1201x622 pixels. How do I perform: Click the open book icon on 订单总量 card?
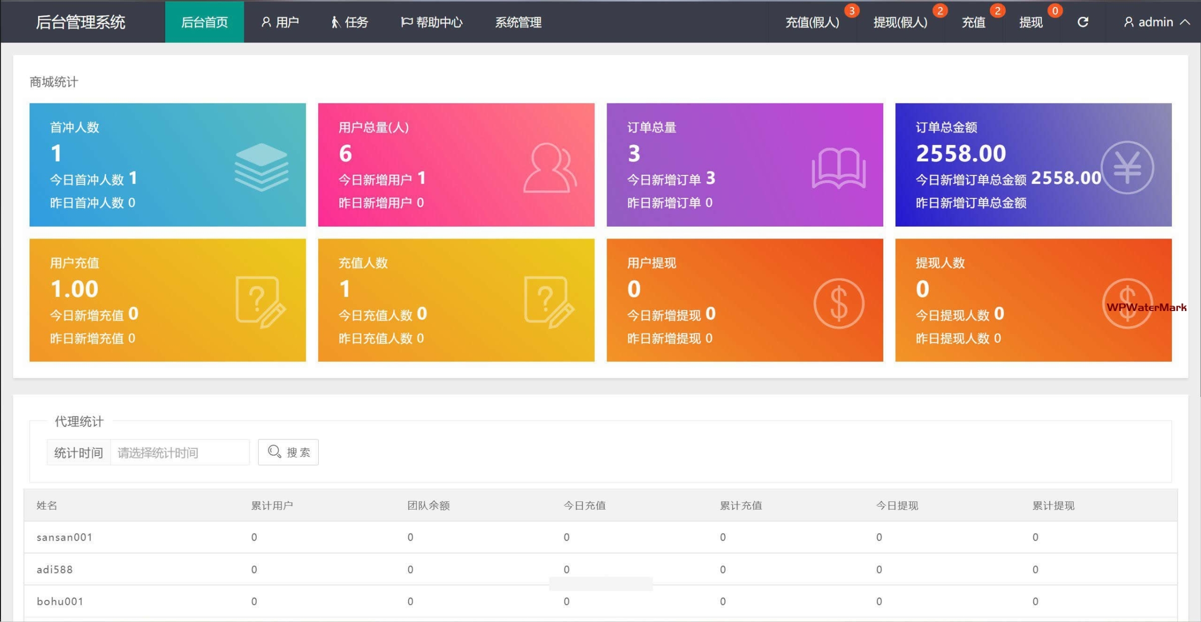click(x=838, y=168)
